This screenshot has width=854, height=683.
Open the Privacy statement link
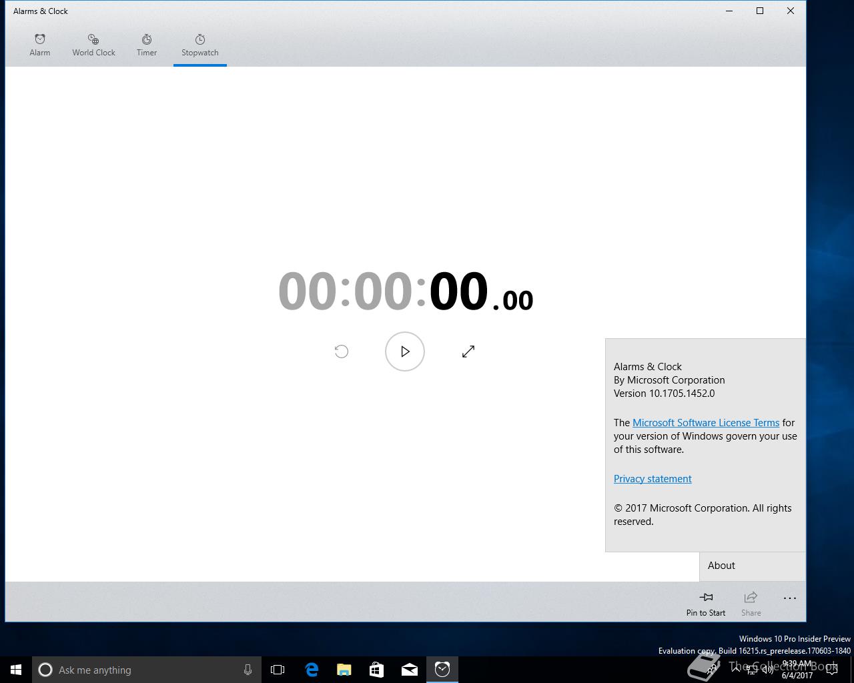[653, 479]
